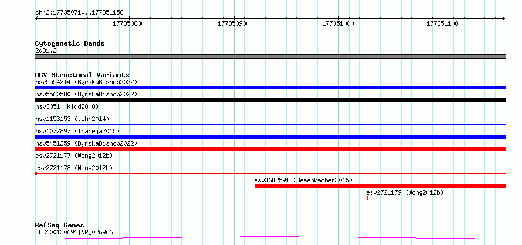
Task: Click the nsv1077897 (Thareja2015) label
Action: [x=77, y=131]
